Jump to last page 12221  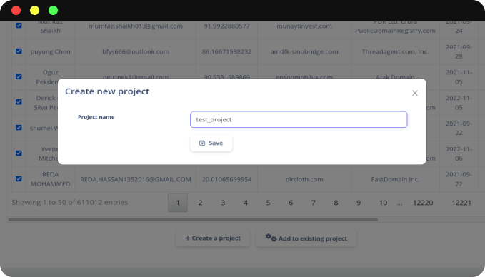tap(461, 203)
